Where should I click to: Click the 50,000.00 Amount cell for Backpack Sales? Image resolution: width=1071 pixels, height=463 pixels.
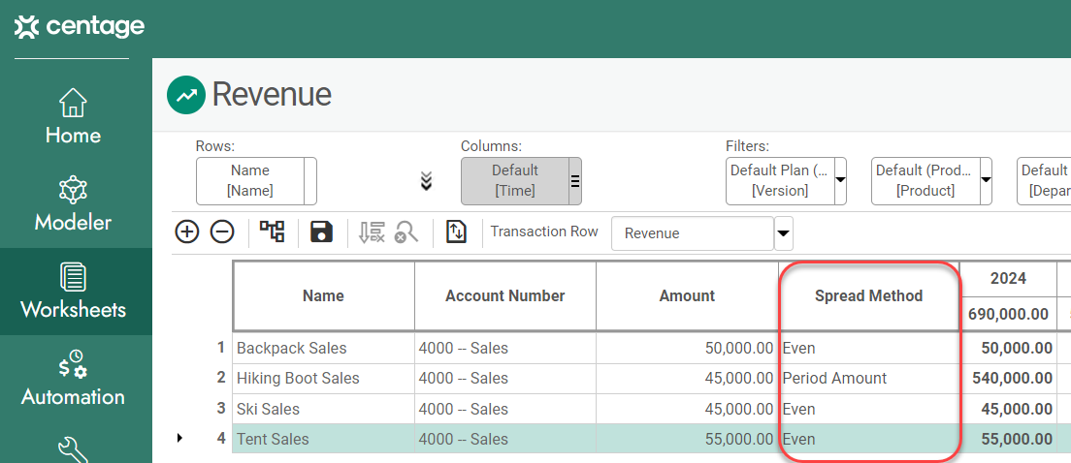[687, 348]
